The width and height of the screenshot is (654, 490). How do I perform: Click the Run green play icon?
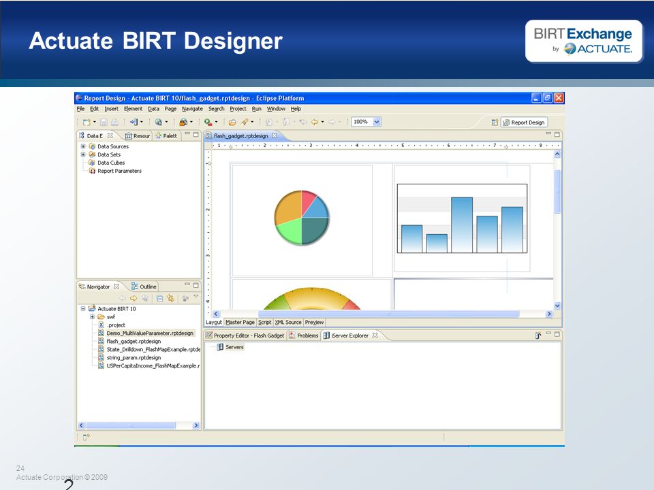pos(208,122)
